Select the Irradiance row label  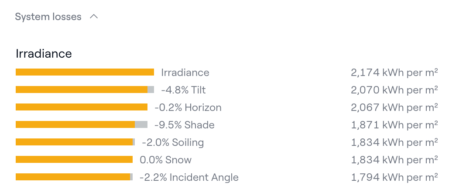click(x=185, y=72)
